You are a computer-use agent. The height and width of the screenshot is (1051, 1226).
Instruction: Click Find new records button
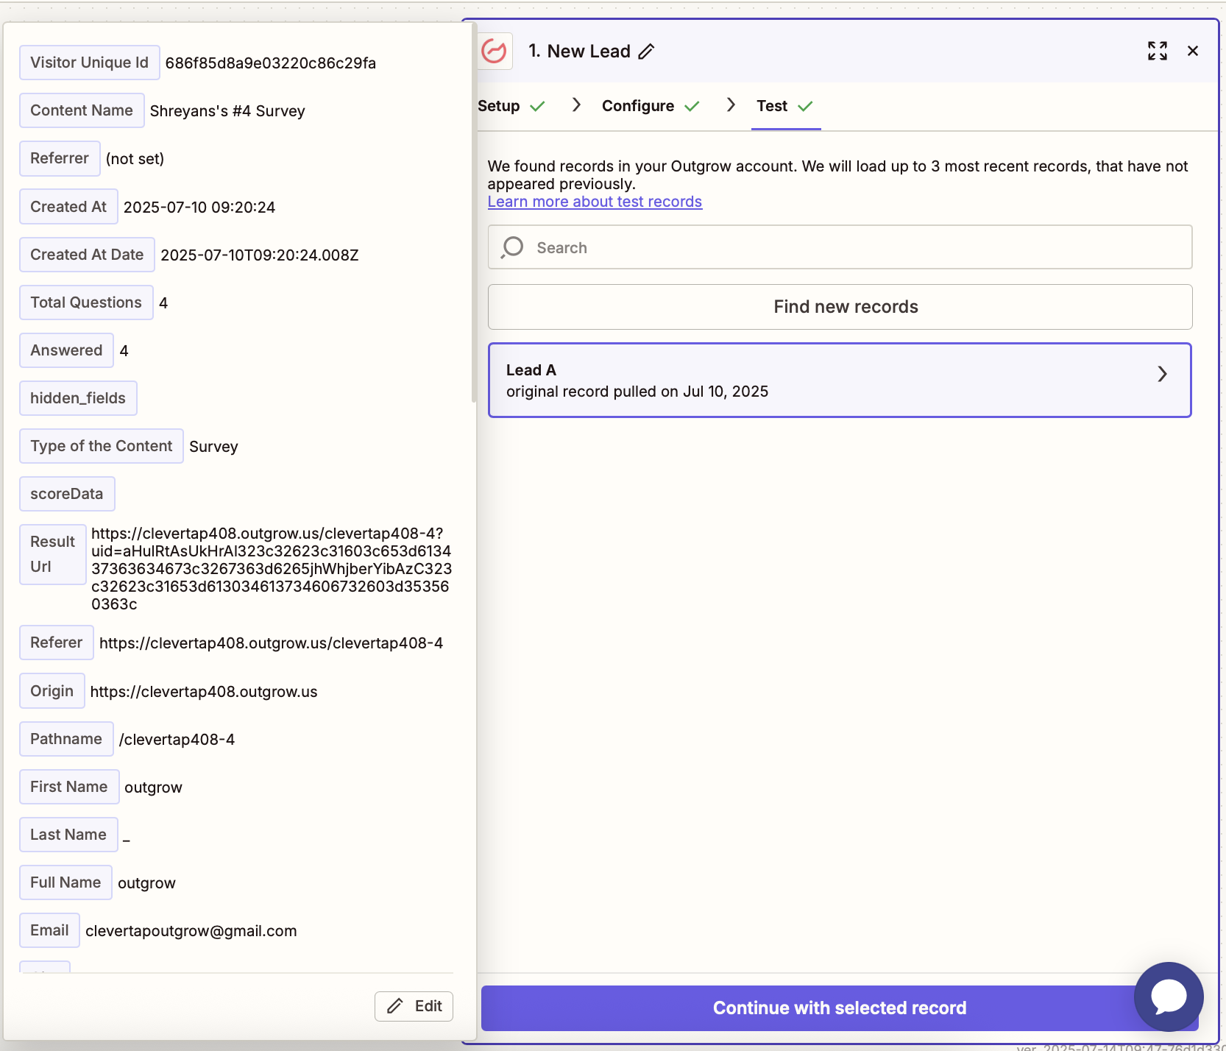coord(840,307)
